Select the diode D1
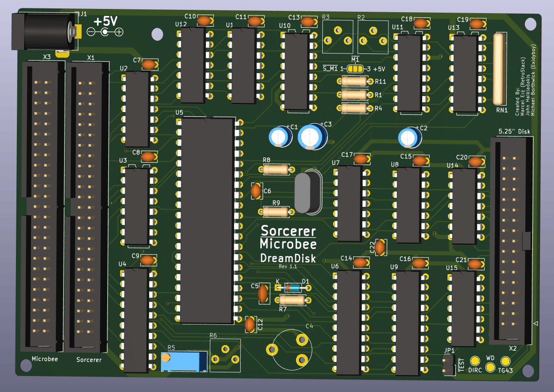 [293, 287]
